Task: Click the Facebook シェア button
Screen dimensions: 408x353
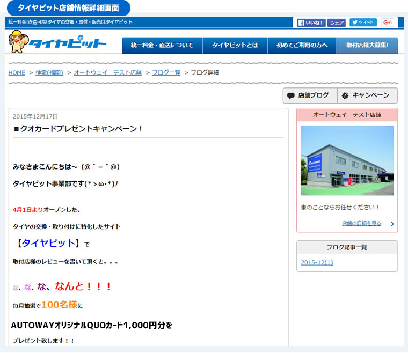Action: pos(337,23)
